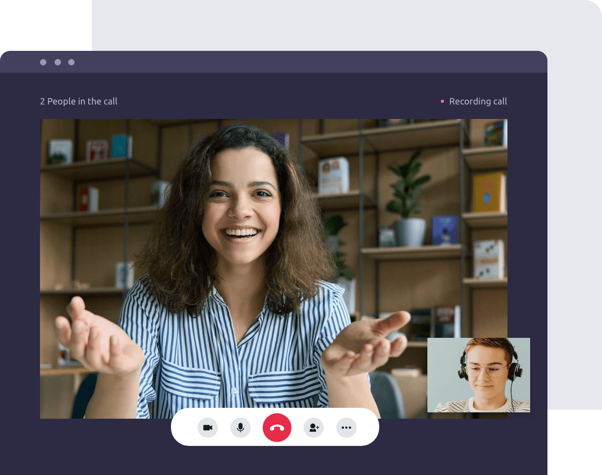Screen dimensions: 602x475
Task: Add a participant to the call
Action: pyautogui.click(x=314, y=428)
